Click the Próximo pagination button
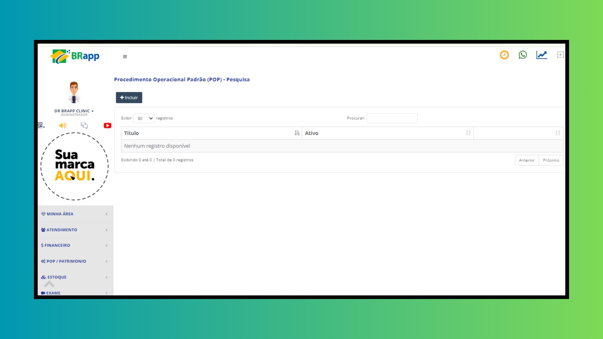 (551, 160)
